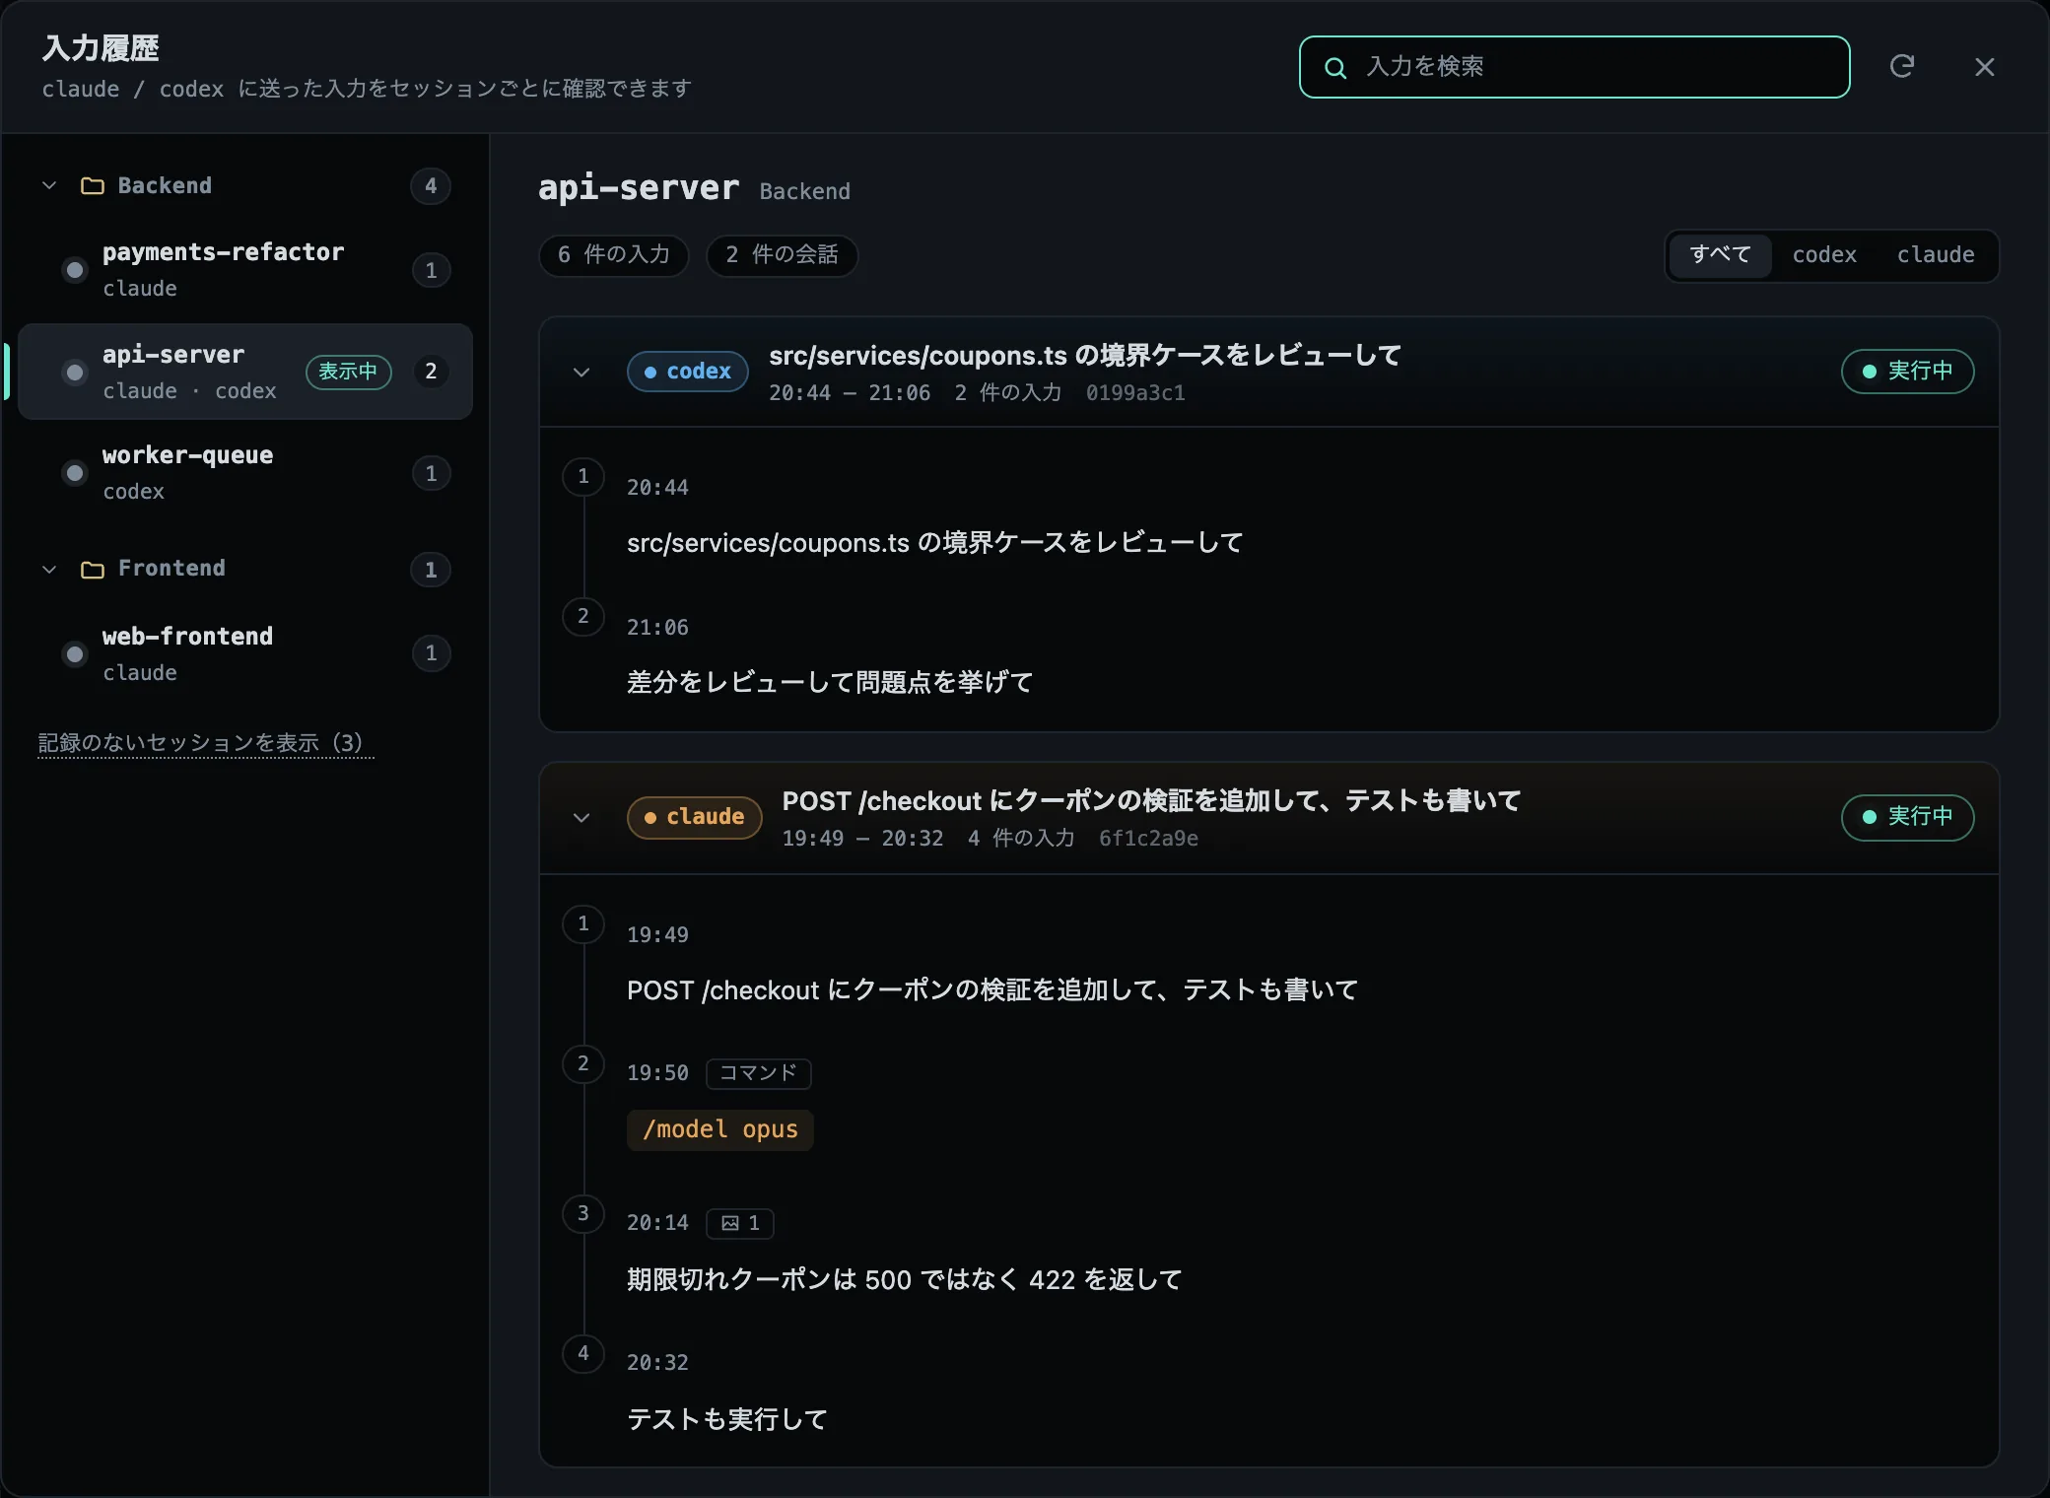Click the blue codex agent badge
The width and height of the screenshot is (2050, 1498).
(687, 372)
